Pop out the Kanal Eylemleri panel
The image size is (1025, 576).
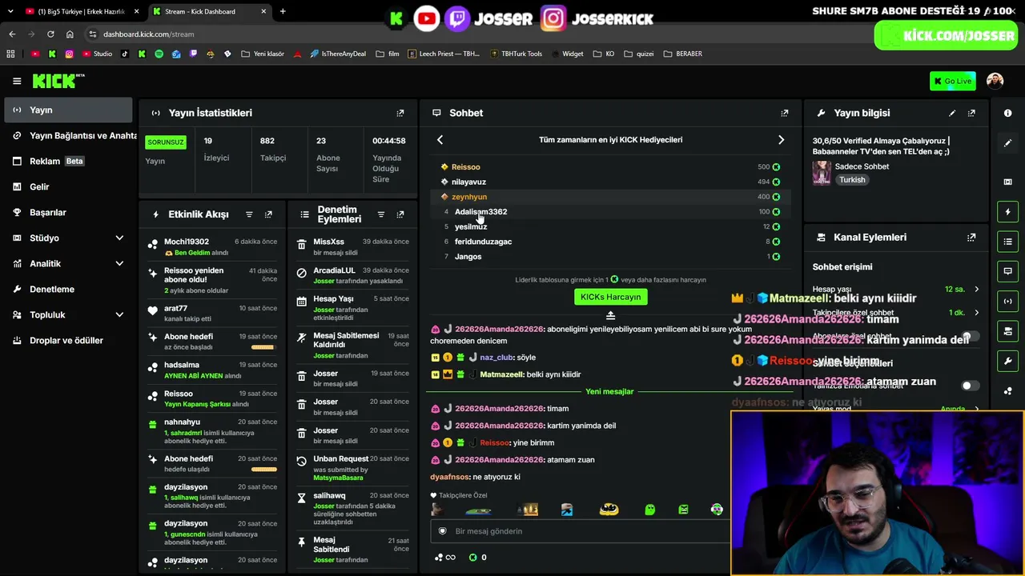coord(971,237)
